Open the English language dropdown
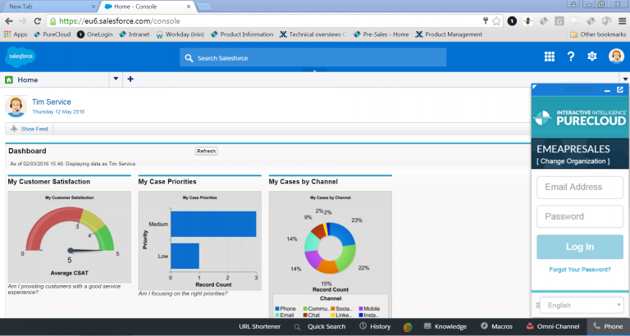The height and width of the screenshot is (336, 630). point(582,305)
